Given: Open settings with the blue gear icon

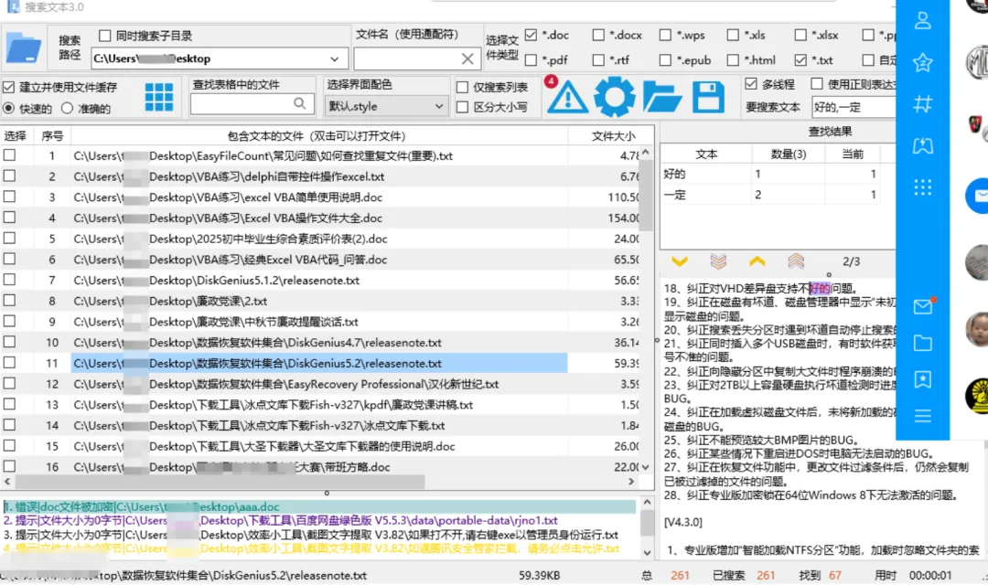Looking at the screenshot, I should (x=615, y=97).
